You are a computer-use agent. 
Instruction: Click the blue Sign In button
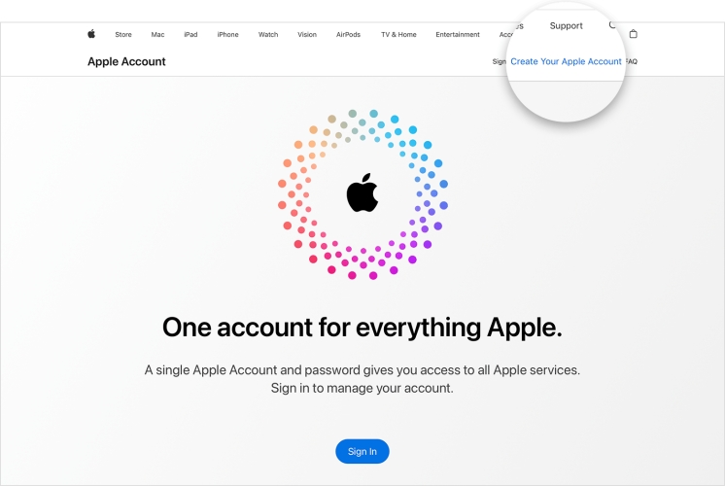tap(362, 451)
